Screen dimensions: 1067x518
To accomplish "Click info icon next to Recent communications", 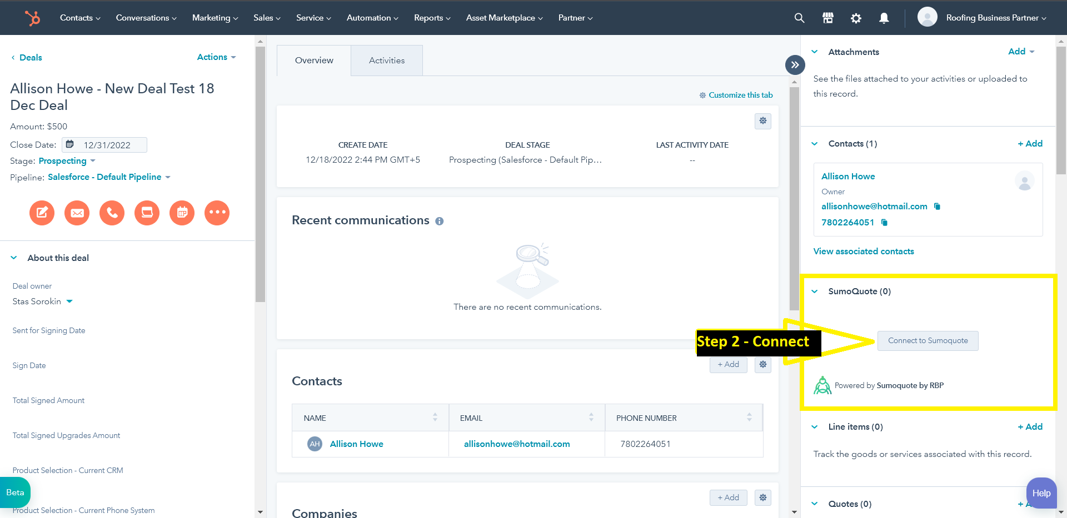I will (439, 221).
